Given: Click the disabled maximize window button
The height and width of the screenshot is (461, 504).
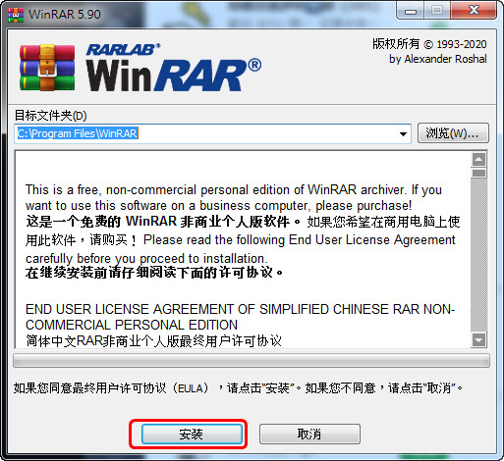Looking at the screenshot, I should point(437,11).
